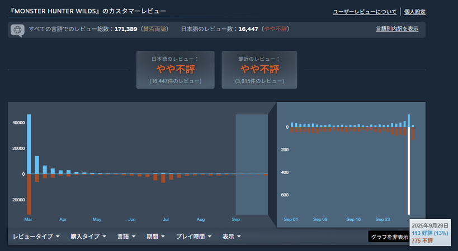Open the 言語 filter dropdown
This screenshot has width=458, height=251.
click(x=126, y=236)
